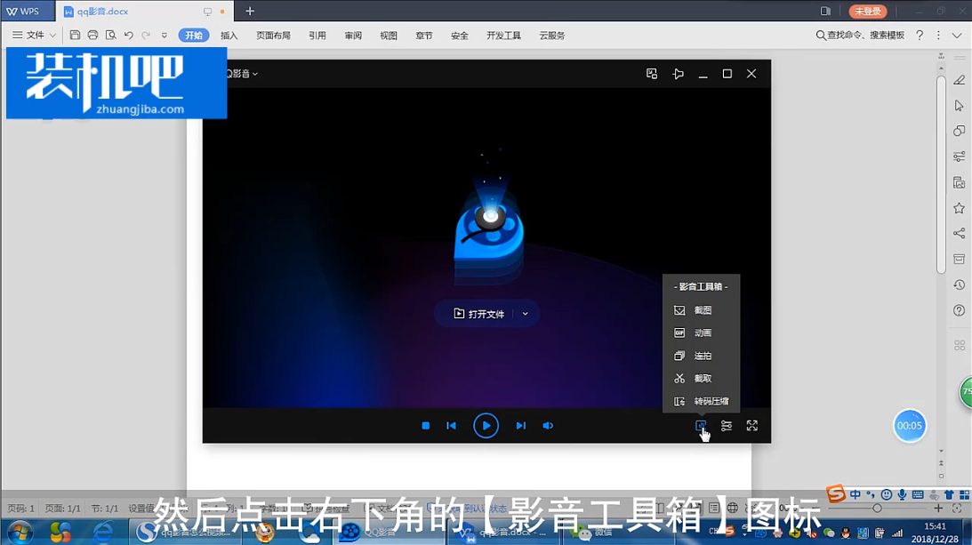Screen dimensions: 972x545
Task: Expand the arrow beside 打开文件
Action: [526, 314]
